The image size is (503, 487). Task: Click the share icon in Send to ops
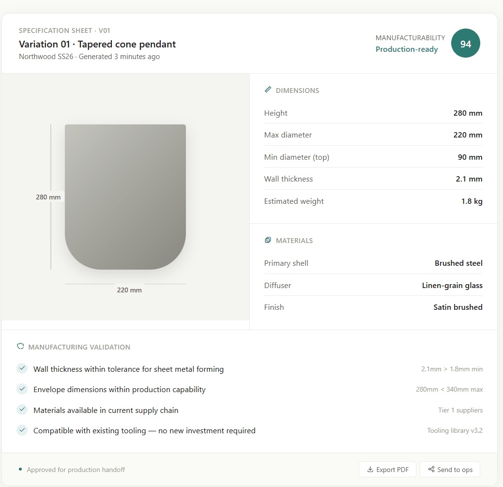coord(431,469)
